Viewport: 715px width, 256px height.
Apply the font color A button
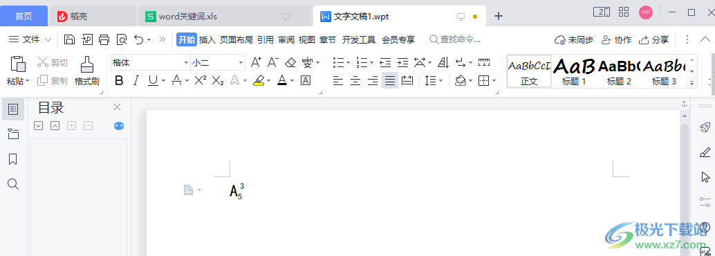click(x=282, y=81)
